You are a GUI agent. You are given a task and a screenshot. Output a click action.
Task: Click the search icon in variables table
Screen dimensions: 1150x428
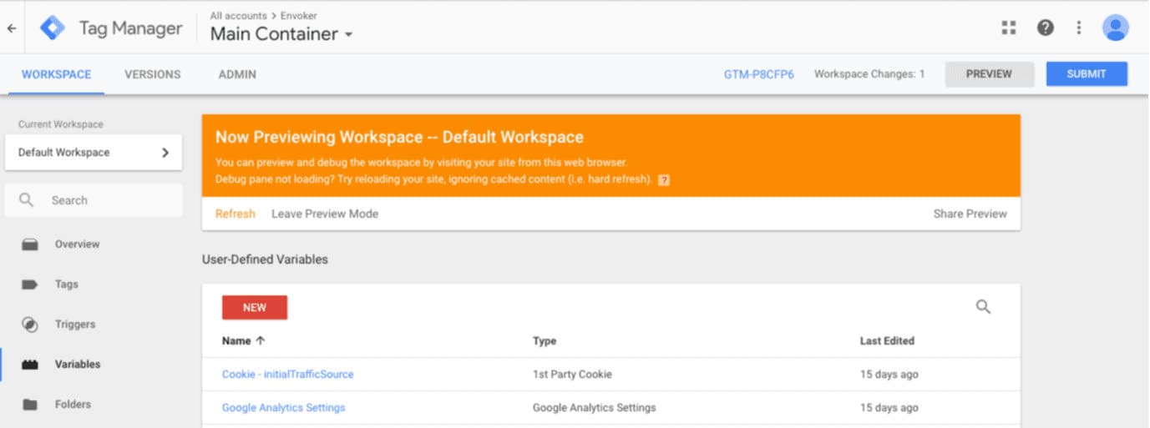pyautogui.click(x=983, y=307)
